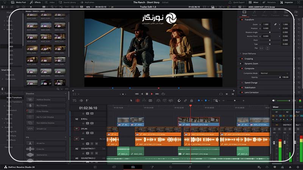The height and width of the screenshot is (170, 303).
Task: Open the marker color dropdown arrow
Action: (x=209, y=100)
